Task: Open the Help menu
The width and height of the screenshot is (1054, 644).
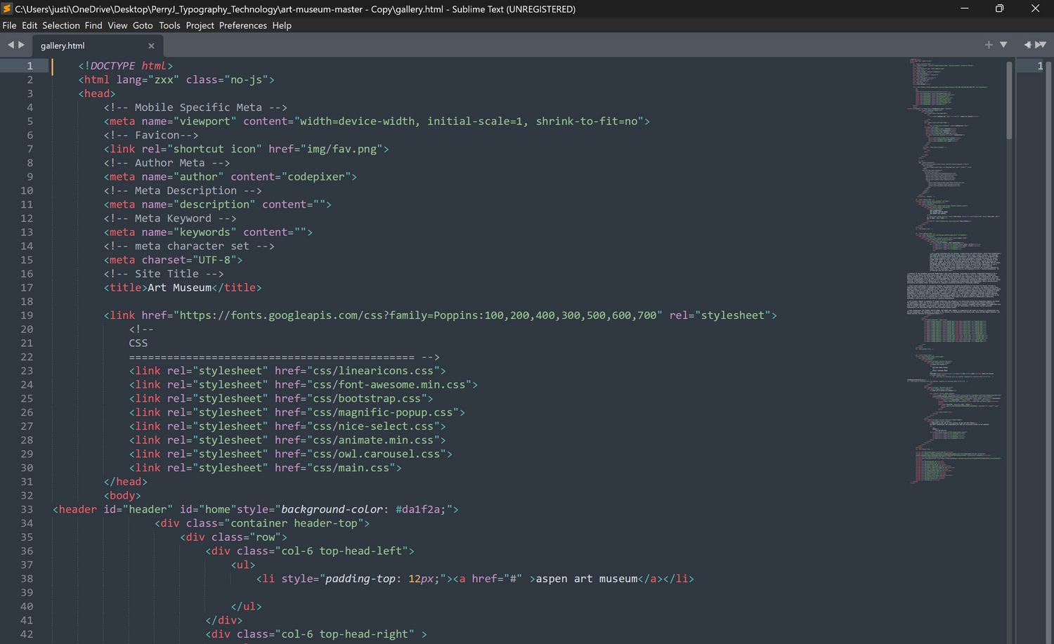Action: tap(282, 25)
